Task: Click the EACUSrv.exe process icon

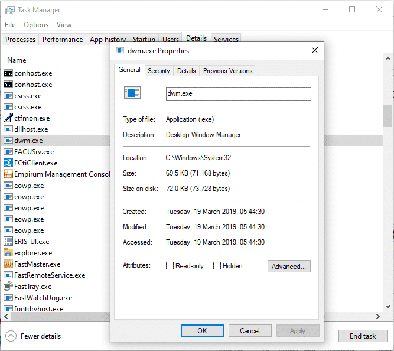Action: pos(8,152)
